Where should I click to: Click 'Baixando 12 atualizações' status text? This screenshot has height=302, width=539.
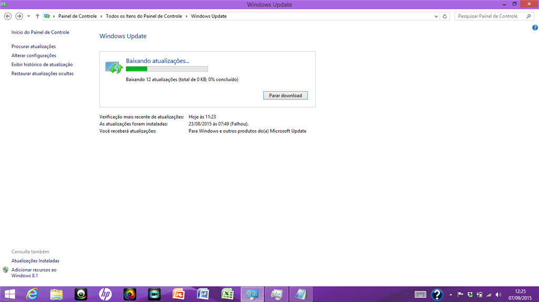tap(182, 79)
